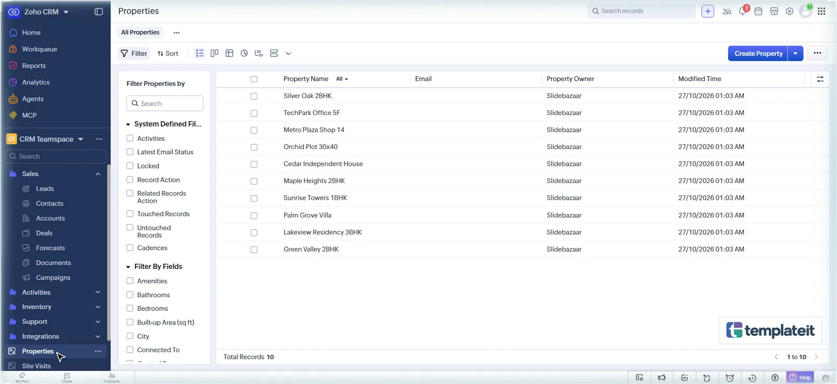Switch to chart view icon

point(244,53)
